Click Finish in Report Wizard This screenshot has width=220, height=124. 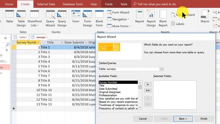pyautogui.click(x=204, y=118)
